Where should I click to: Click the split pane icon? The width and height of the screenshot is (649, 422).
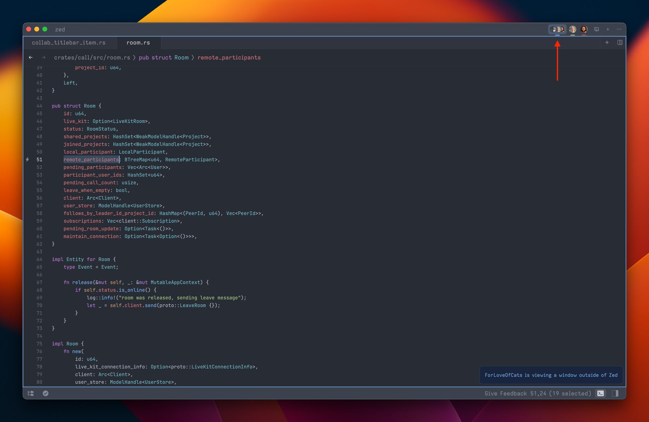click(620, 42)
